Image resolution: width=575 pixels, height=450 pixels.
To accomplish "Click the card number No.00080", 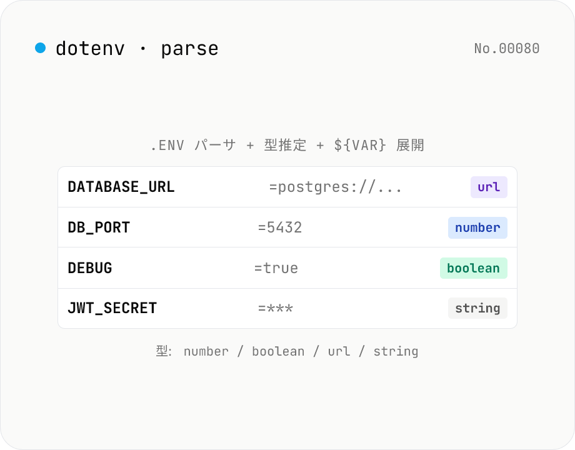I will click(506, 48).
